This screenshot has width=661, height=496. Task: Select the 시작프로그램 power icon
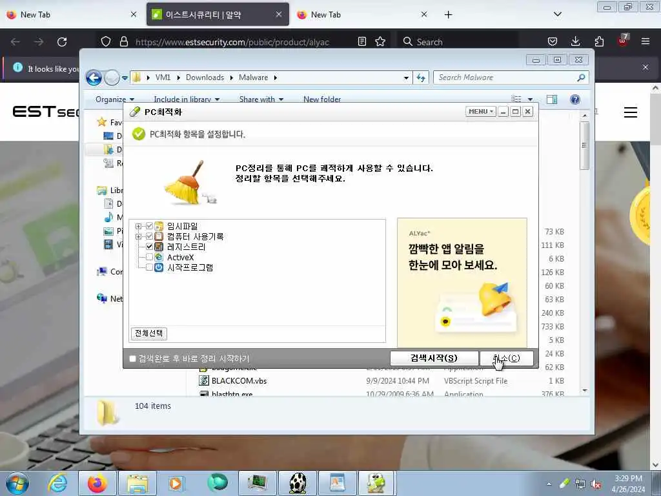(159, 267)
